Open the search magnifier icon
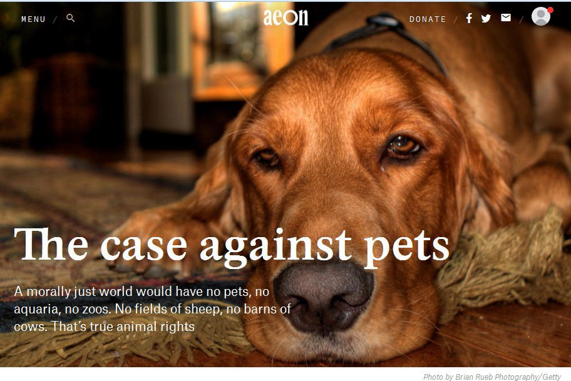The width and height of the screenshot is (571, 381). click(x=71, y=18)
